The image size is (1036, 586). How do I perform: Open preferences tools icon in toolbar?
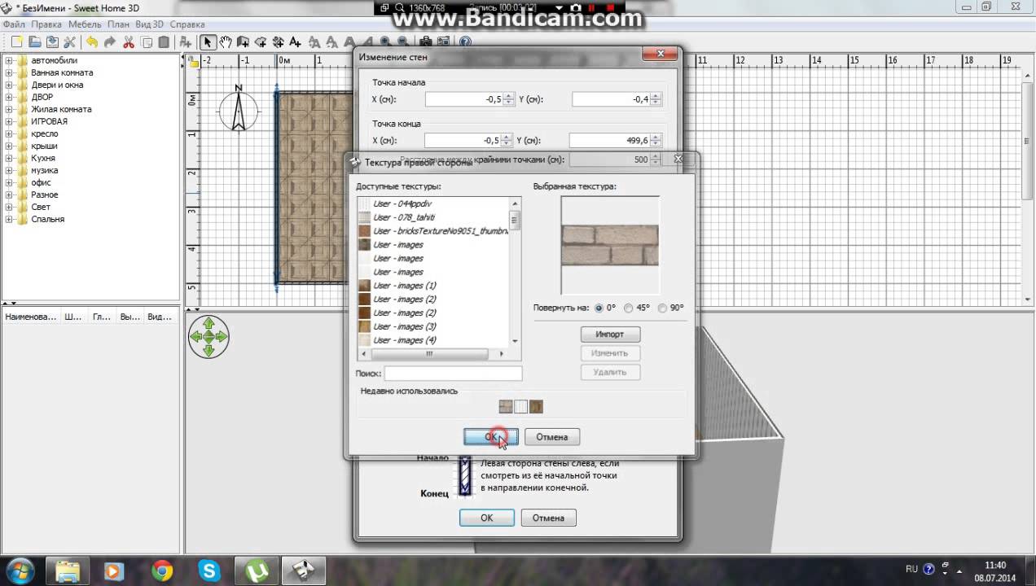click(69, 42)
